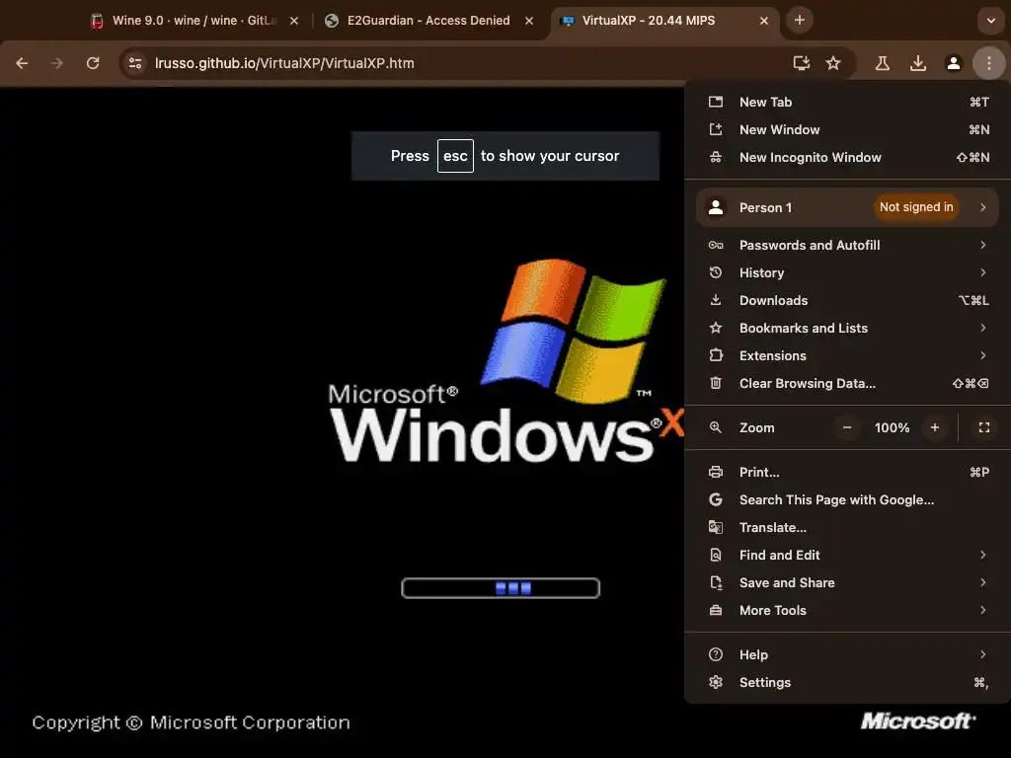
Task: Bookmark this page with the star icon
Action: click(833, 63)
